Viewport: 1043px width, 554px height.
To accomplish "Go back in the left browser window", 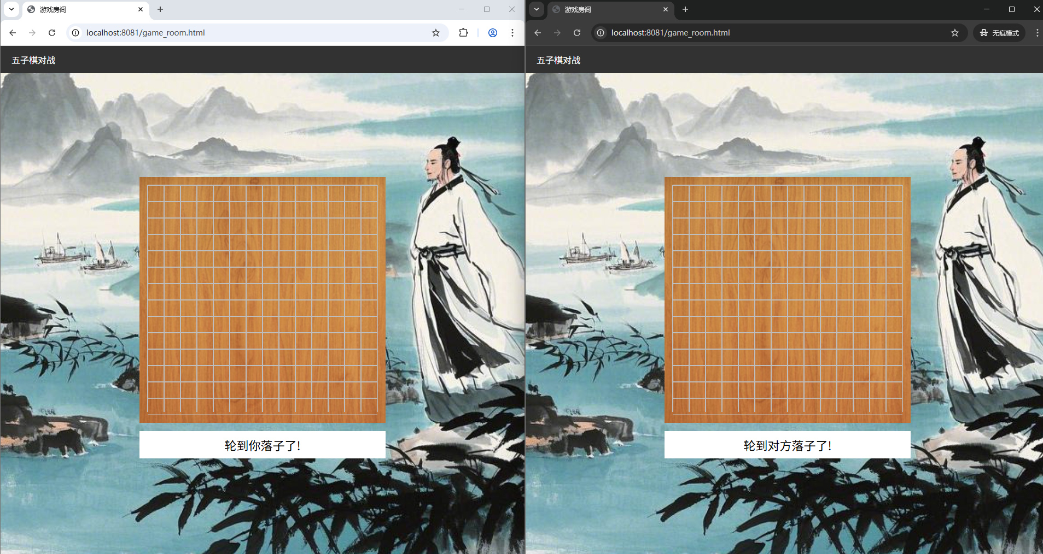I will [x=13, y=33].
